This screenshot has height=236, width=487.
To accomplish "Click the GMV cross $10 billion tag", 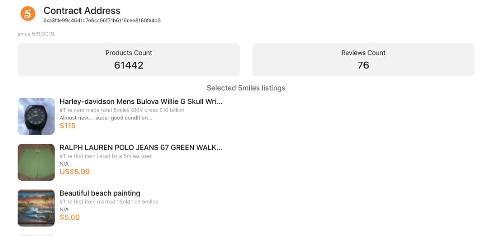I will pyautogui.click(x=122, y=110).
